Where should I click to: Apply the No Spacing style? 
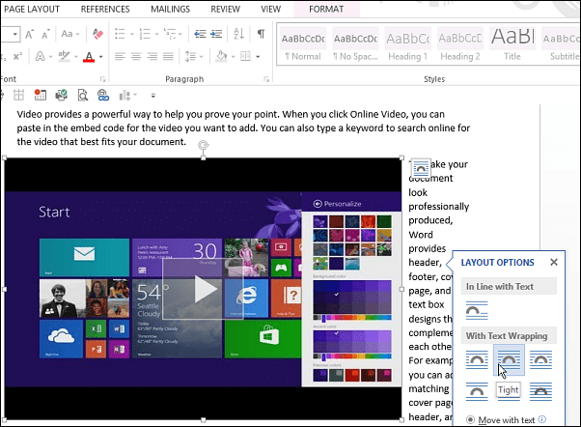pos(355,44)
